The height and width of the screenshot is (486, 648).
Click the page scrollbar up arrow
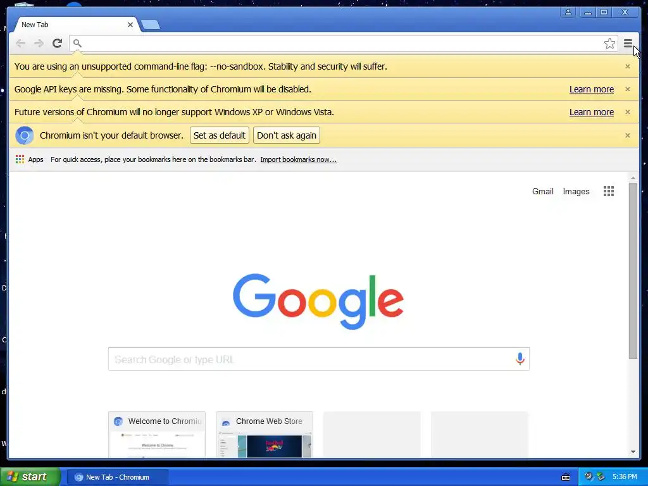(633, 178)
